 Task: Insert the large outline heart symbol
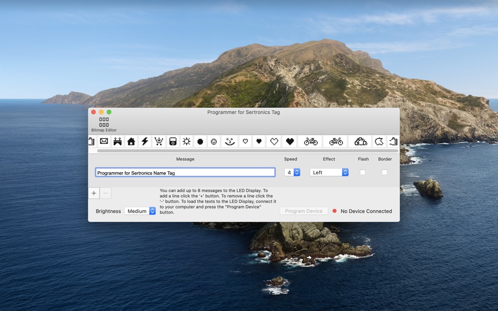coord(274,141)
